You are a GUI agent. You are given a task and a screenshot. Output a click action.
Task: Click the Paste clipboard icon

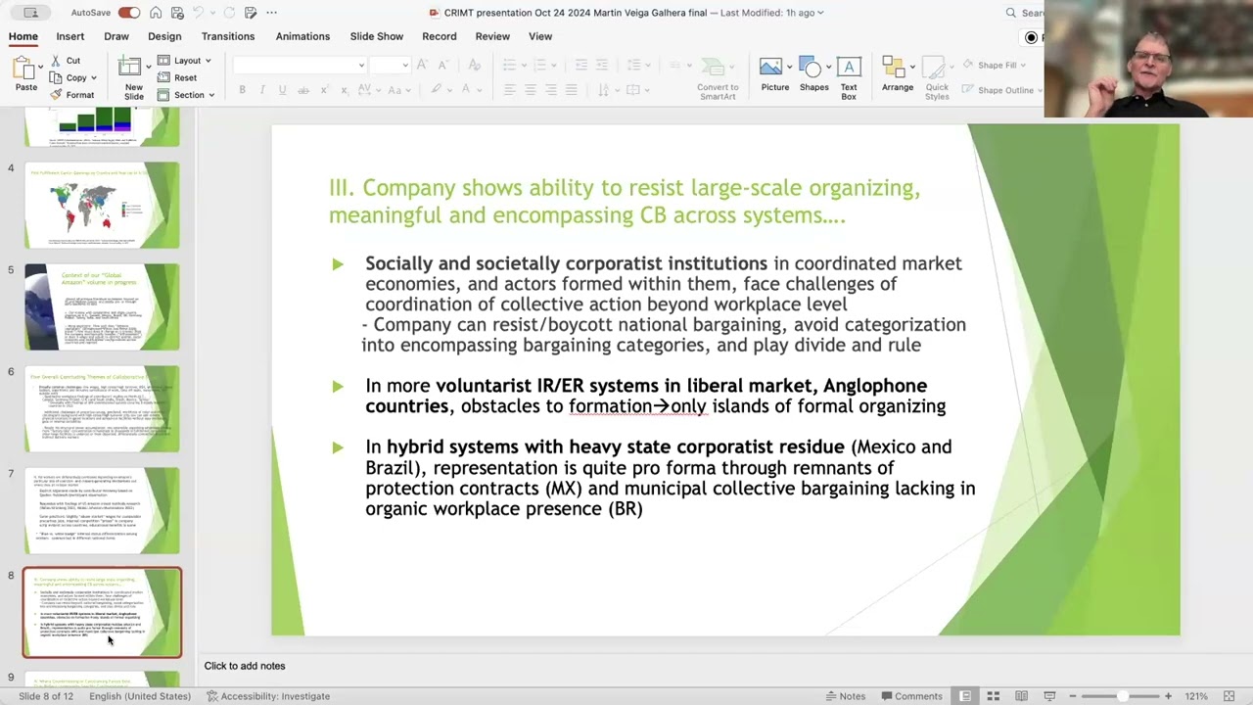tap(25, 68)
